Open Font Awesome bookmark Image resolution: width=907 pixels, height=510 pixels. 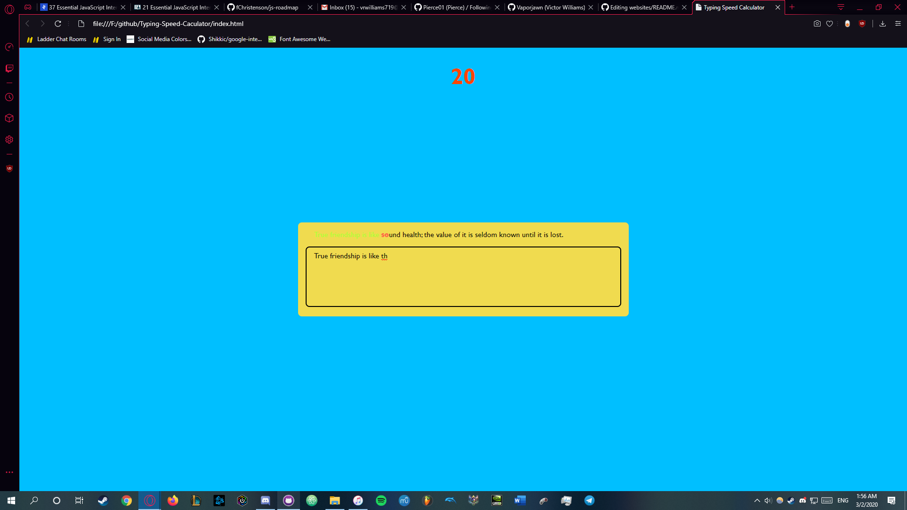(x=299, y=39)
